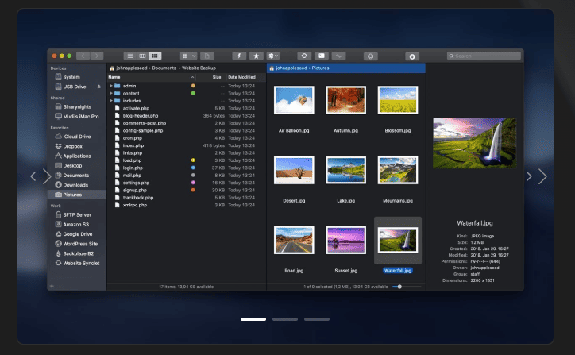Open terminal with the toolbar console icon

321,56
